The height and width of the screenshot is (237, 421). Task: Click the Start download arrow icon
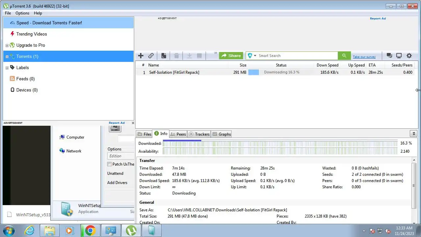click(189, 56)
